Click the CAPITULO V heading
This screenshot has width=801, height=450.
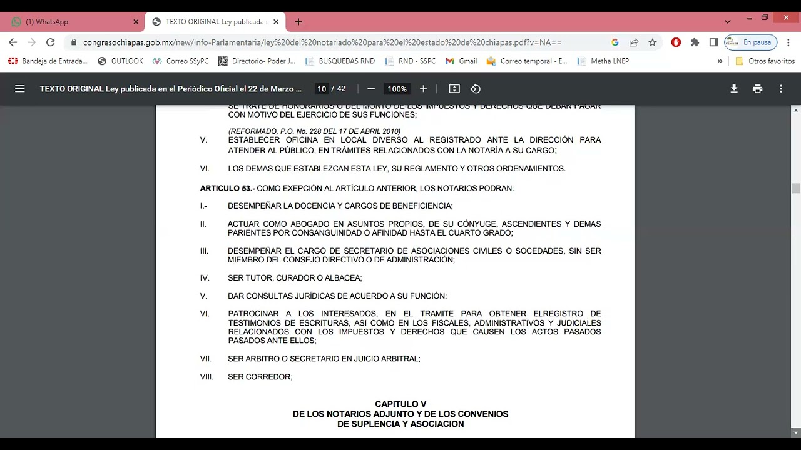click(x=400, y=404)
